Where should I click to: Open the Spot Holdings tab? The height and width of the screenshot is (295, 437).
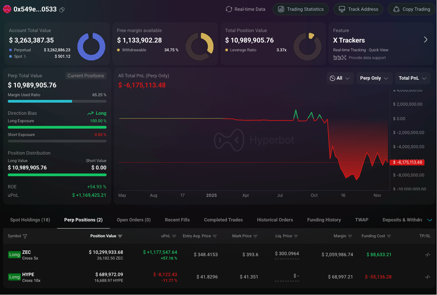[x=30, y=220]
